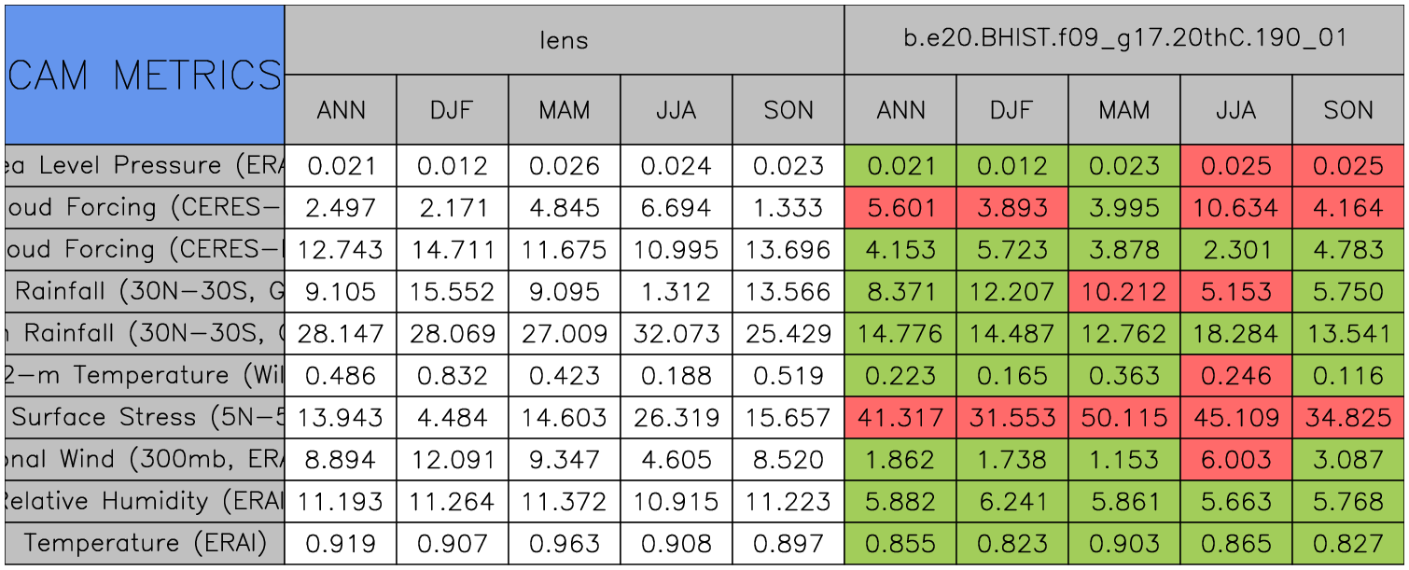Select the red cell with value 6.003
The width and height of the screenshot is (1409, 570).
(1236, 459)
